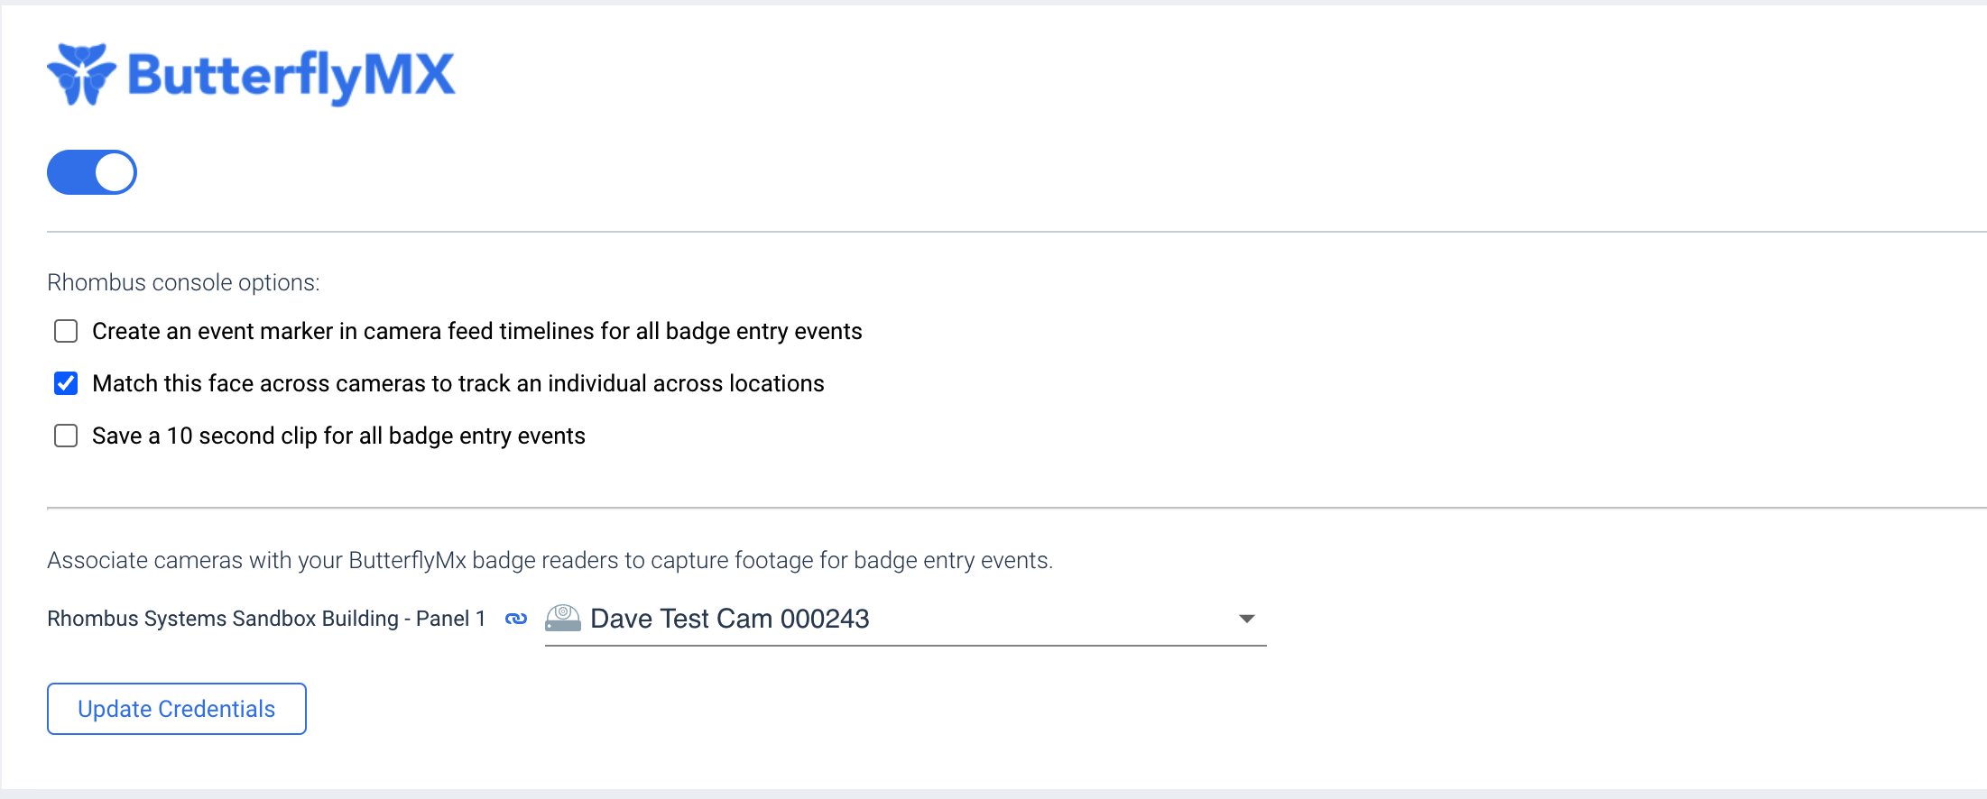Click the divider line below the toggle switch

(1017, 232)
